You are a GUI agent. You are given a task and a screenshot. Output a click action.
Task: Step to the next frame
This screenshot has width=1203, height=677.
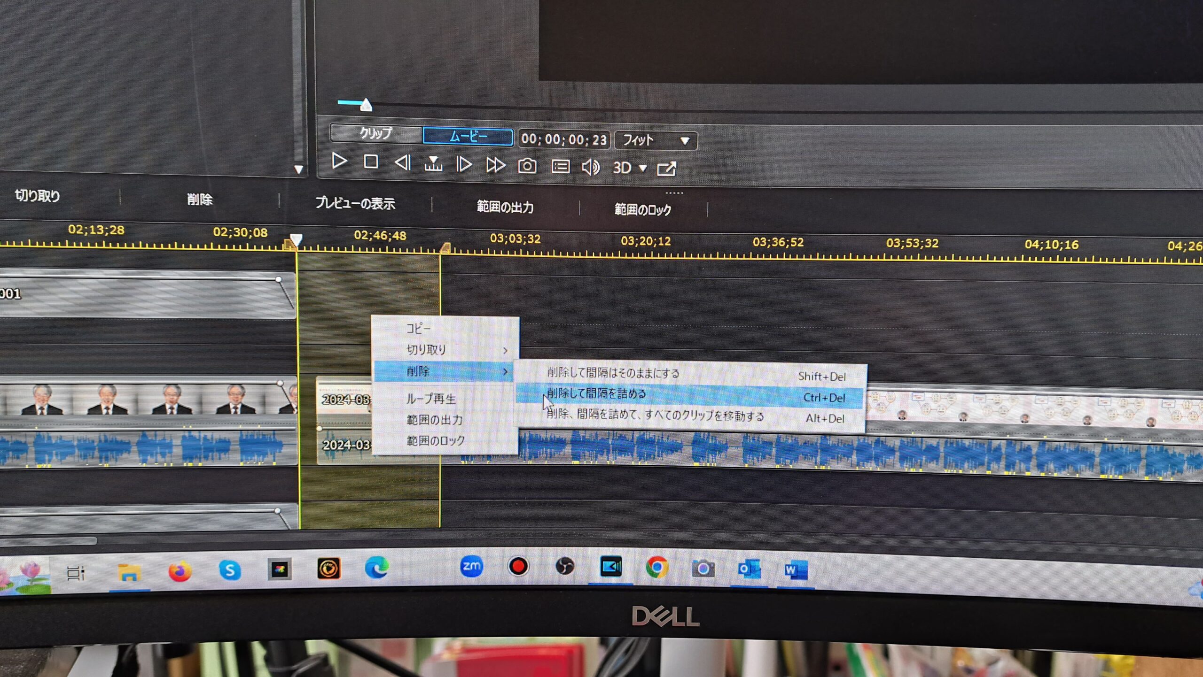point(464,164)
